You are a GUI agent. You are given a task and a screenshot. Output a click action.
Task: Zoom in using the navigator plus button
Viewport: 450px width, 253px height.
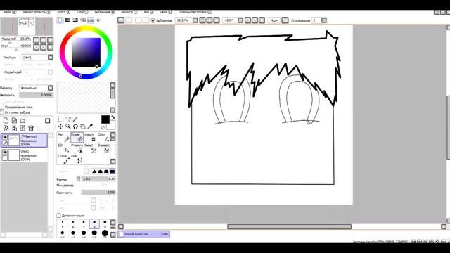[44, 39]
